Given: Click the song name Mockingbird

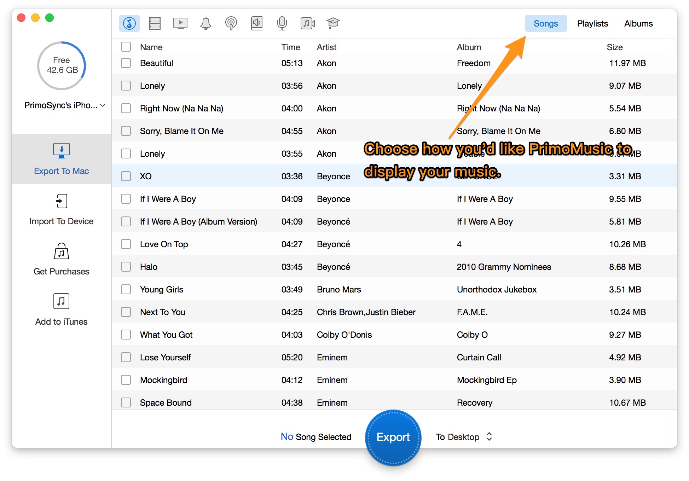Looking at the screenshot, I should 164,380.
